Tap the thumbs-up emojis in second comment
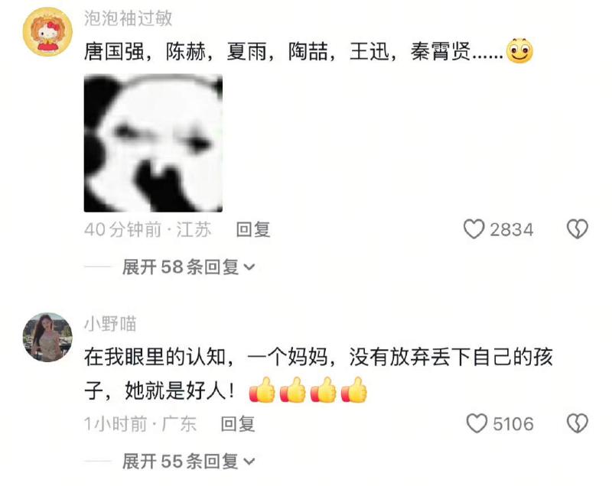The height and width of the screenshot is (486, 612). [308, 390]
